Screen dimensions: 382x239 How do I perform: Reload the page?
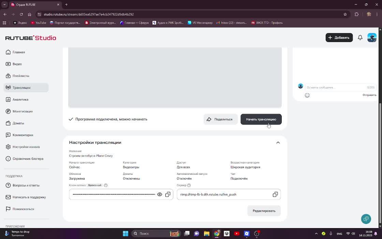pos(21,14)
